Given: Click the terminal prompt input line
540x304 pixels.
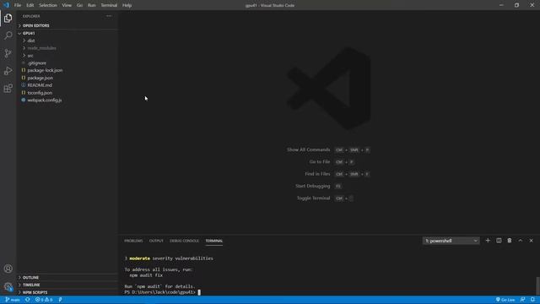Looking at the screenshot, I should click(162, 292).
